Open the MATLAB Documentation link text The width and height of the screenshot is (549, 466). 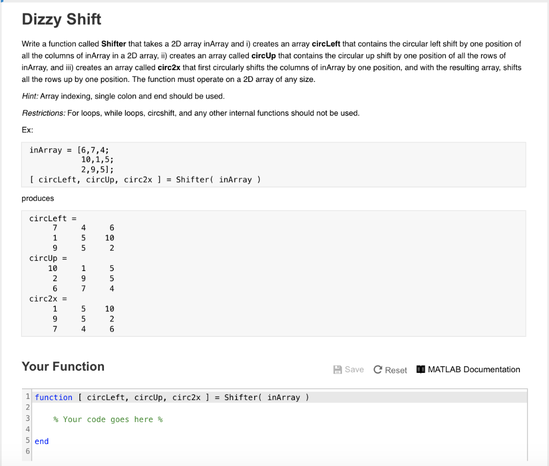pos(474,370)
